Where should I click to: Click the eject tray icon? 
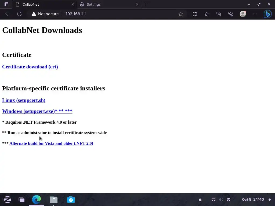(200, 200)
